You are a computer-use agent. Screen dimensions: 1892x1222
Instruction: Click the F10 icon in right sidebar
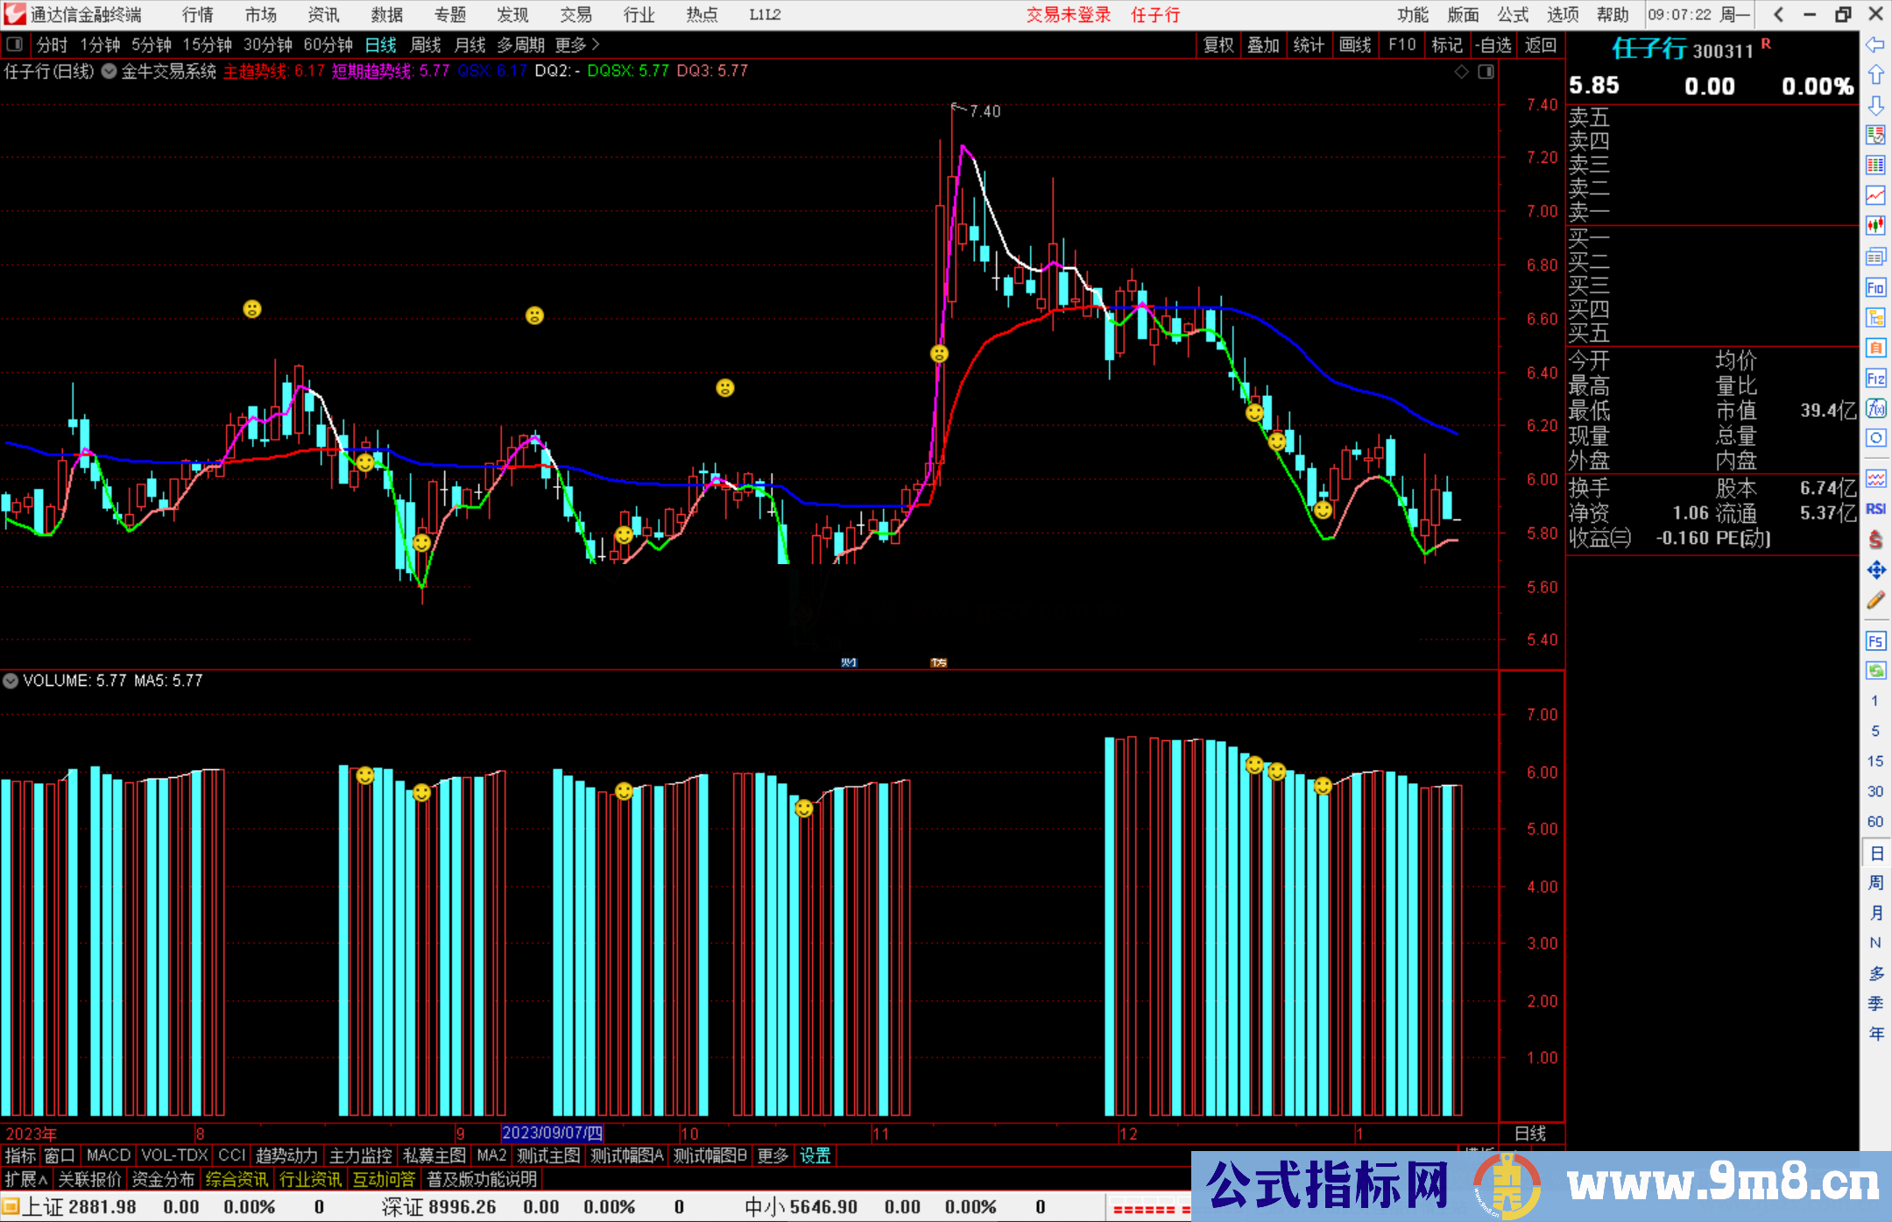point(1875,287)
